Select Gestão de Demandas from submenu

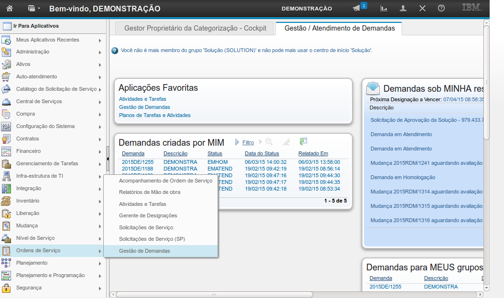(144, 251)
